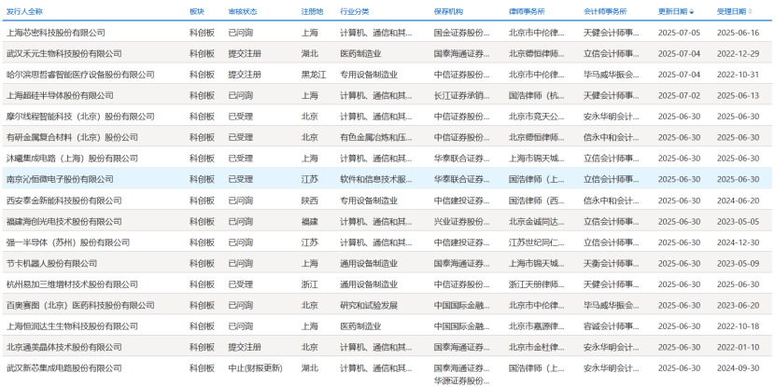Click the 行业分类 column header
This screenshot has width=775, height=387.
pyautogui.click(x=354, y=12)
